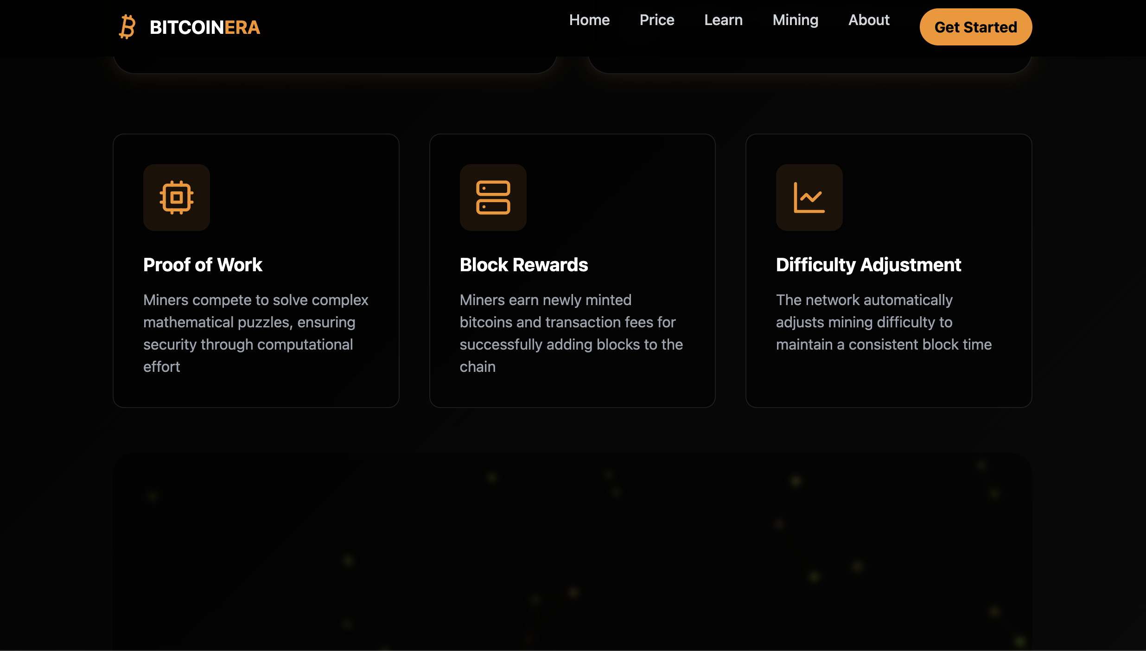Select the Difficulty Adjustment heading
Screen dimensions: 1146x651
(x=868, y=265)
